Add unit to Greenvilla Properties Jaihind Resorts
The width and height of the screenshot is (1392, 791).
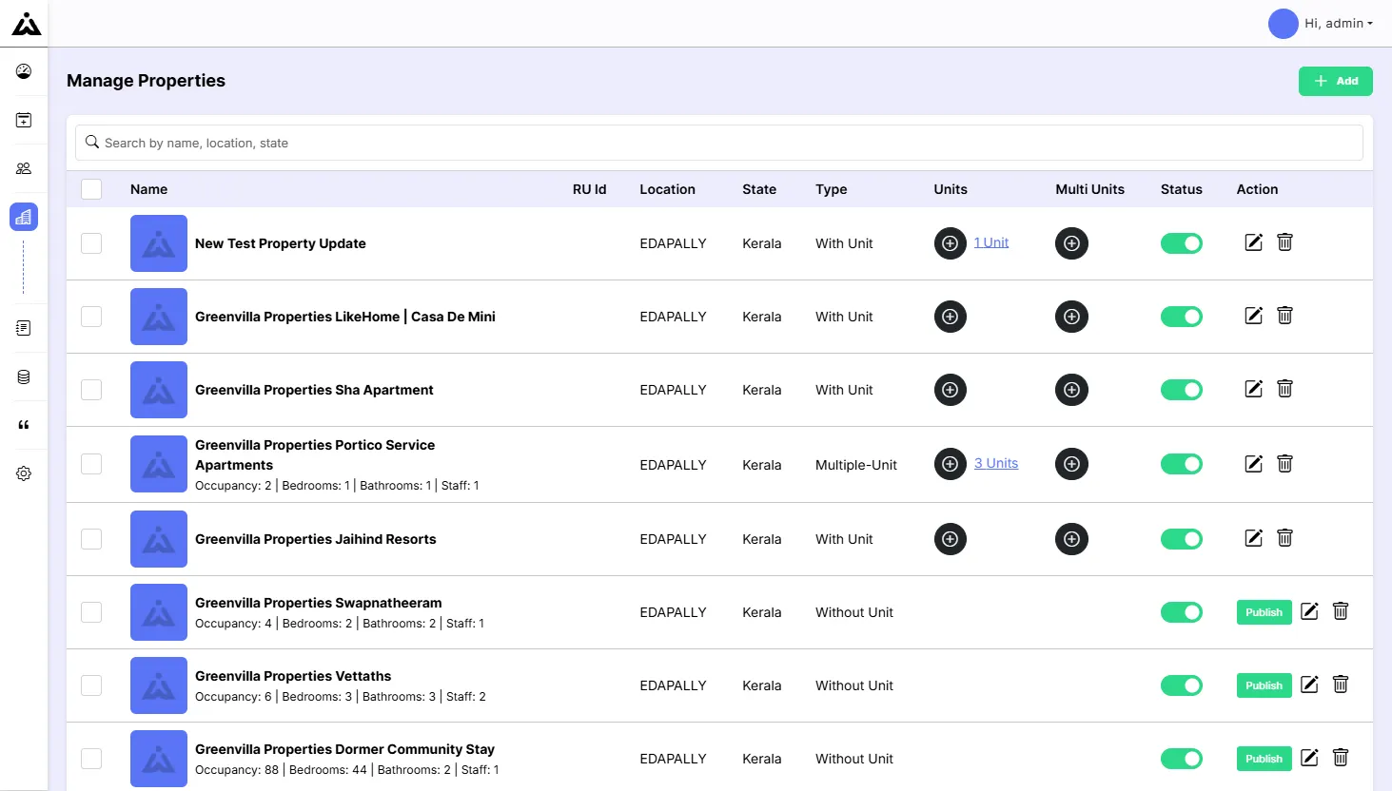950,539
